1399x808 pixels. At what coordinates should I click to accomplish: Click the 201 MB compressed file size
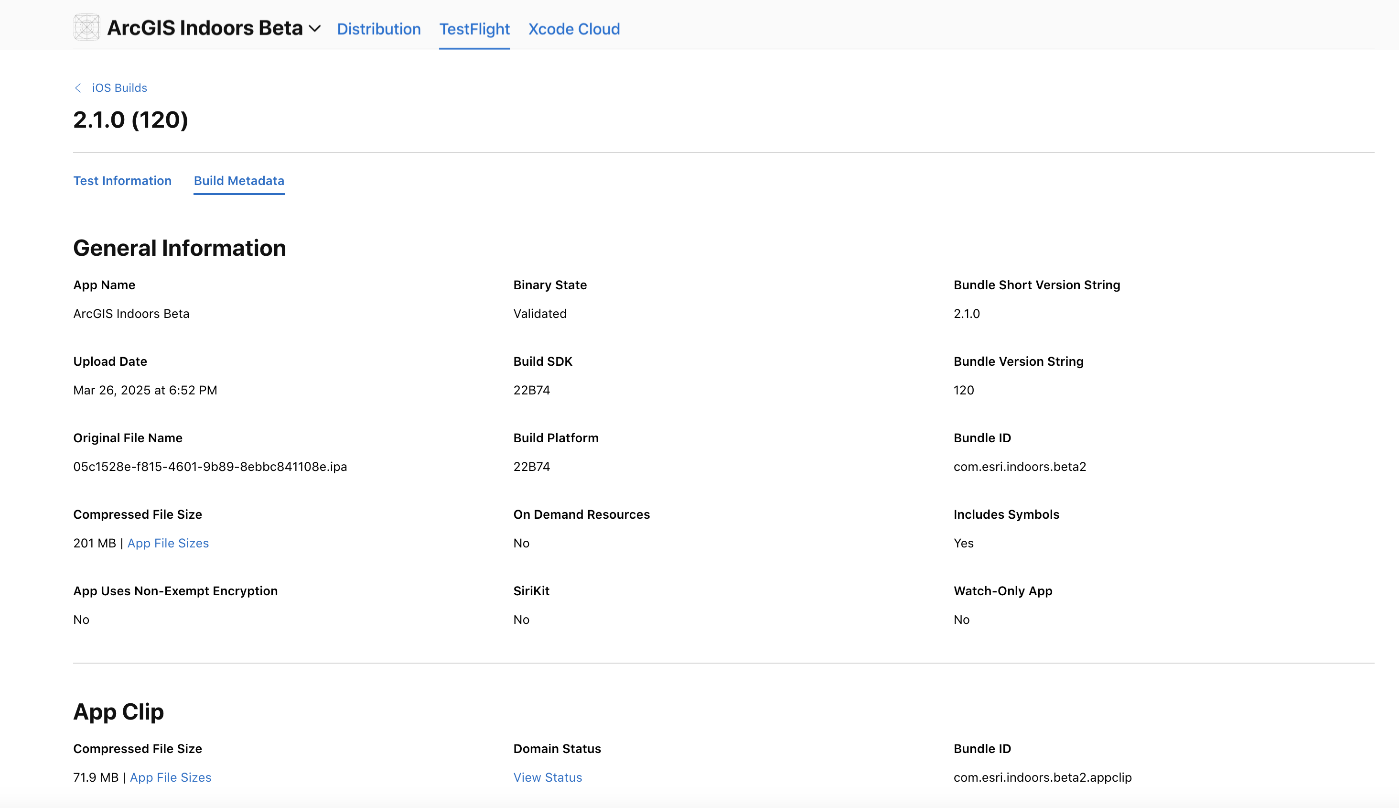click(x=95, y=543)
